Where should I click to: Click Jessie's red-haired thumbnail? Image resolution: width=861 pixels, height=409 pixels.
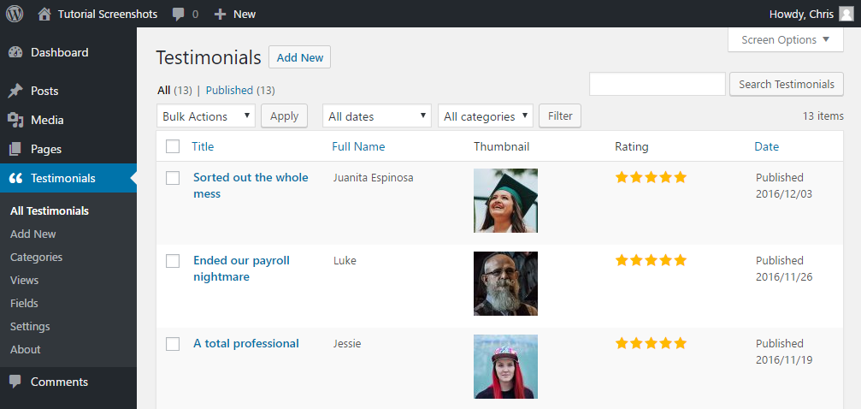click(505, 367)
